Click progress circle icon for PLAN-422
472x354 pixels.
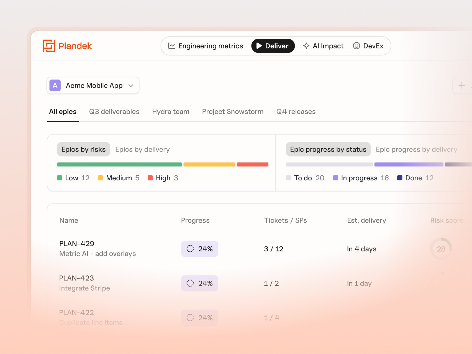coord(190,318)
